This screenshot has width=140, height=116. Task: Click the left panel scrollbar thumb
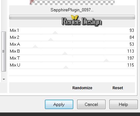[x=3, y=51]
